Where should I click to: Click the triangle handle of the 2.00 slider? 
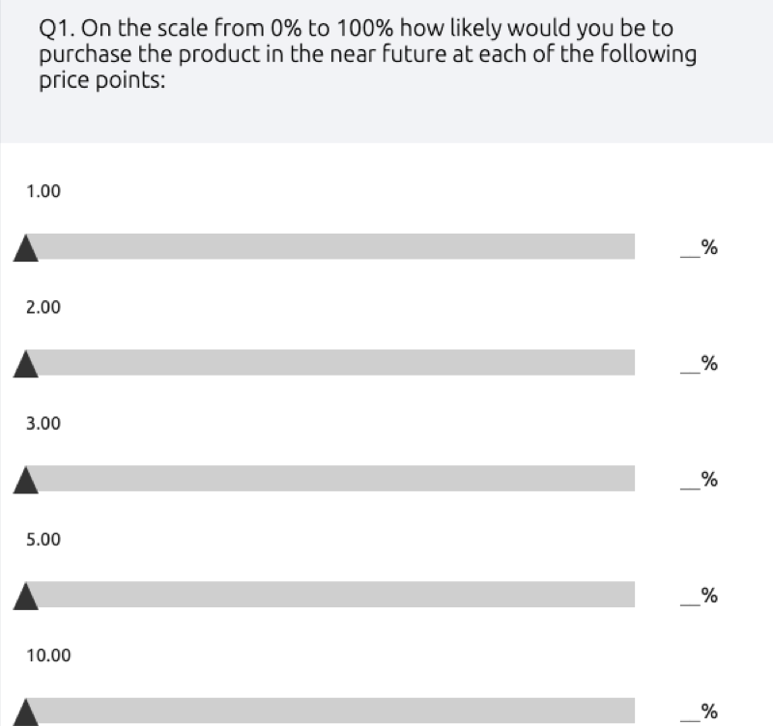coord(26,365)
